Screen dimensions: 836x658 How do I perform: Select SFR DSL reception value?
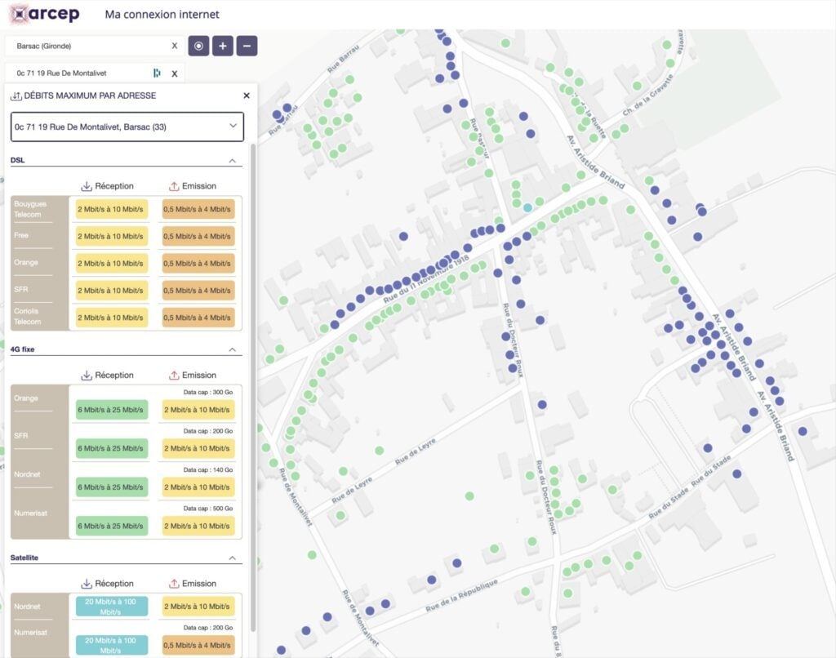111,291
